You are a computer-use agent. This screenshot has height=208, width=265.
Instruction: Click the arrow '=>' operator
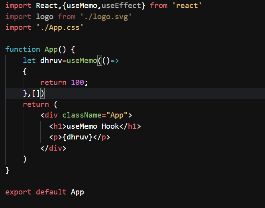click(x=115, y=61)
